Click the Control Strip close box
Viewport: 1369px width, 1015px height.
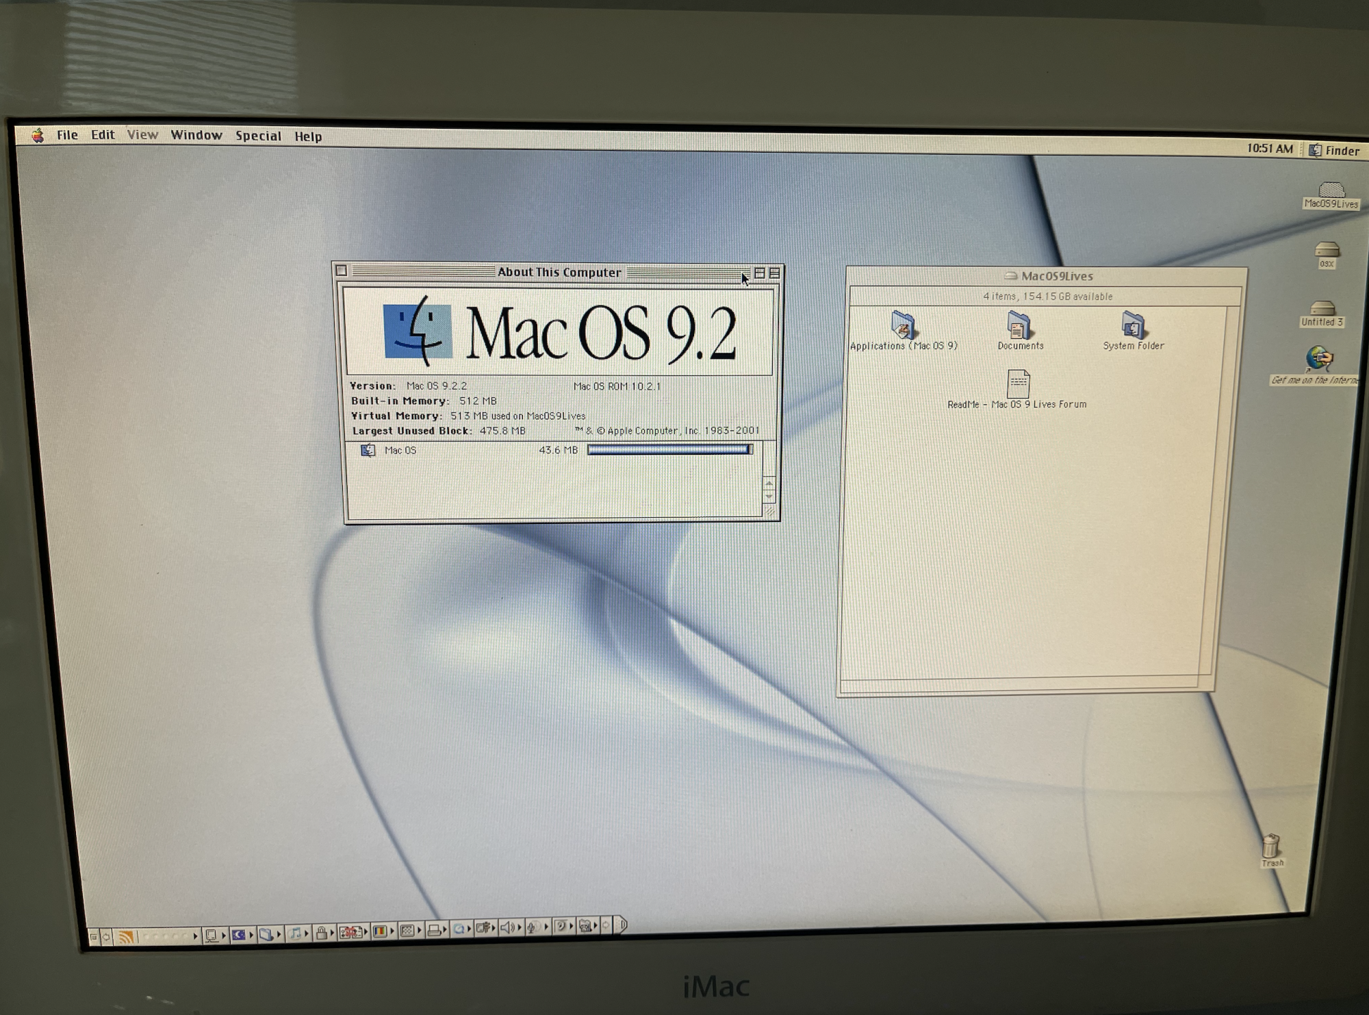(x=93, y=937)
